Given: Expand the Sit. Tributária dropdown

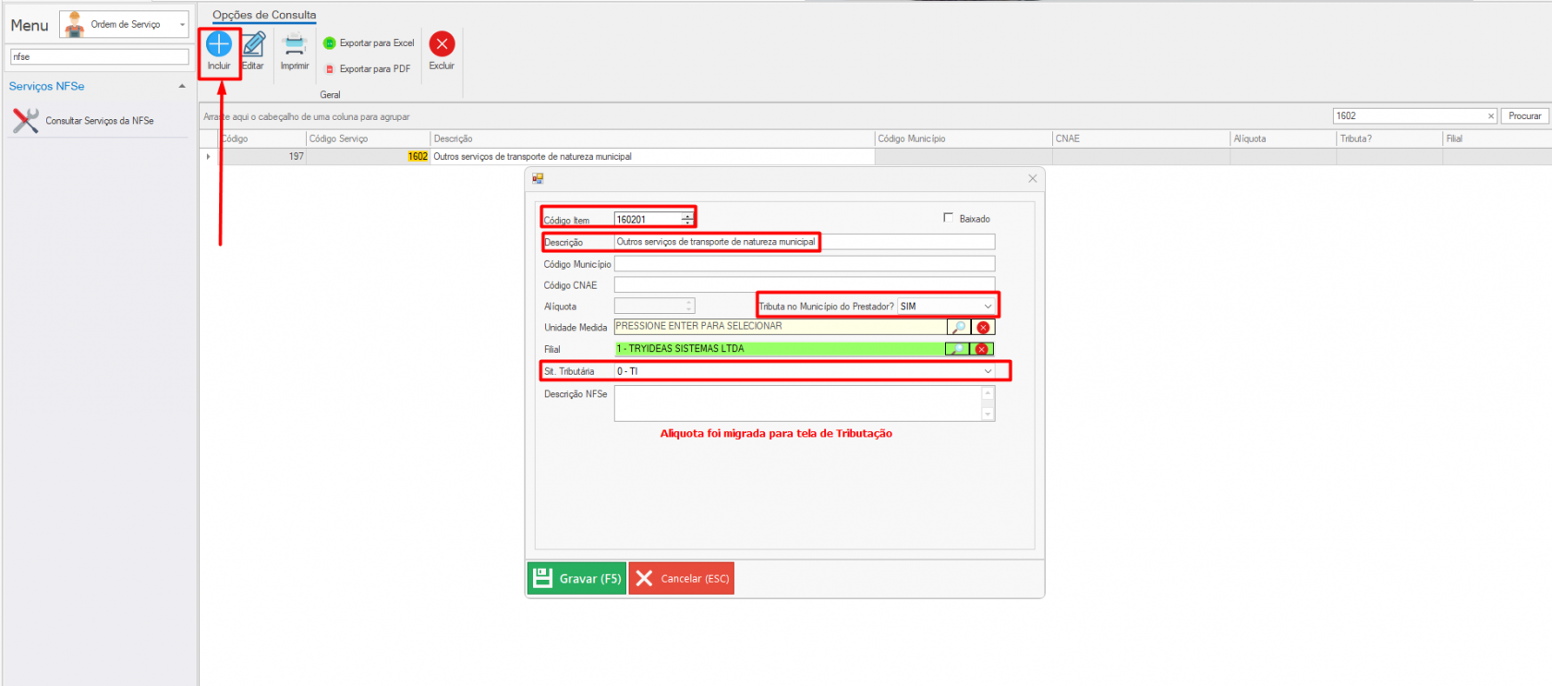Looking at the screenshot, I should (988, 371).
